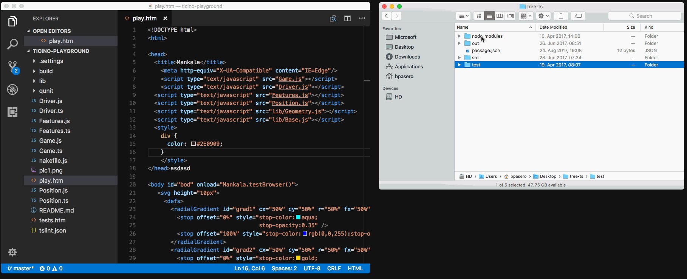Go forward in Finder window
The image size is (687, 279).
396,16
